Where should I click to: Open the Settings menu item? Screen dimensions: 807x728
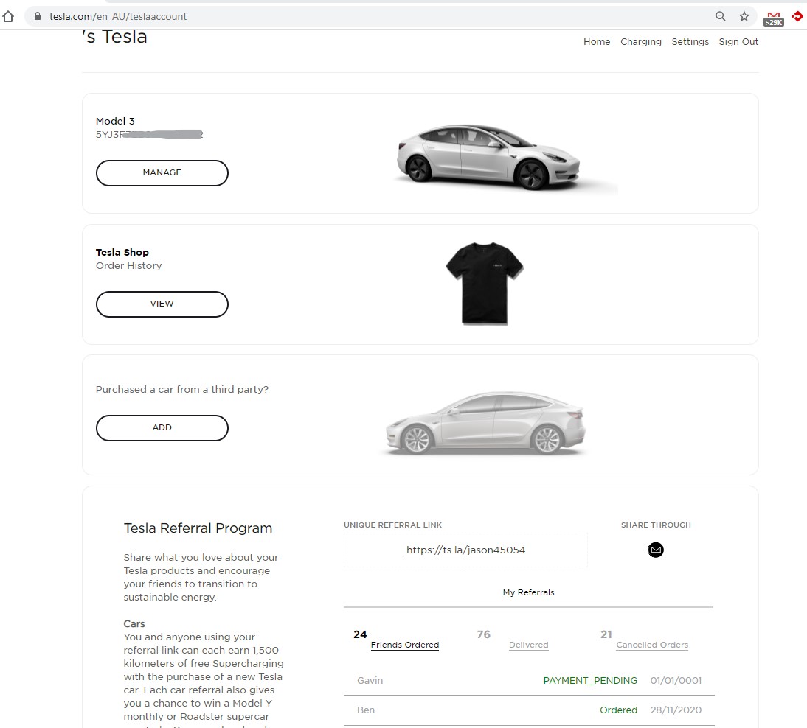click(690, 42)
